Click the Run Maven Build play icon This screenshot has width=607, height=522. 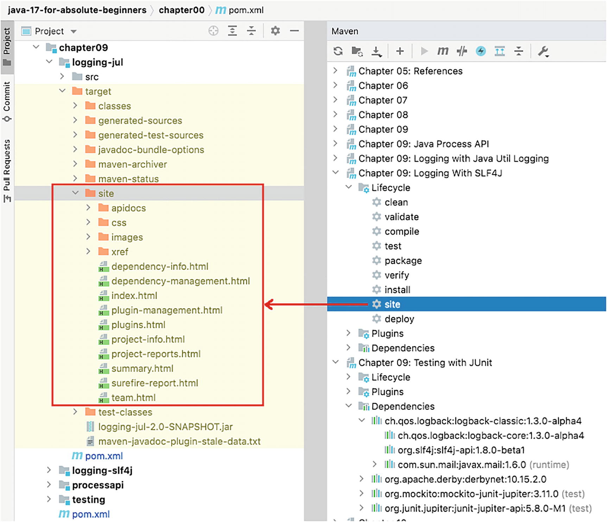point(424,51)
